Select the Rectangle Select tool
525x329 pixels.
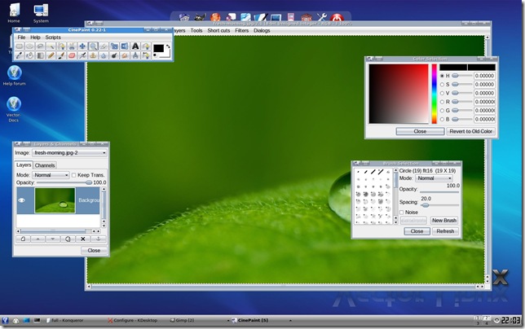tap(19, 46)
